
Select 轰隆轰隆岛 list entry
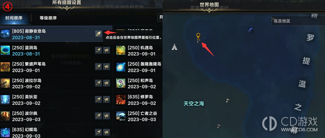[139, 67]
